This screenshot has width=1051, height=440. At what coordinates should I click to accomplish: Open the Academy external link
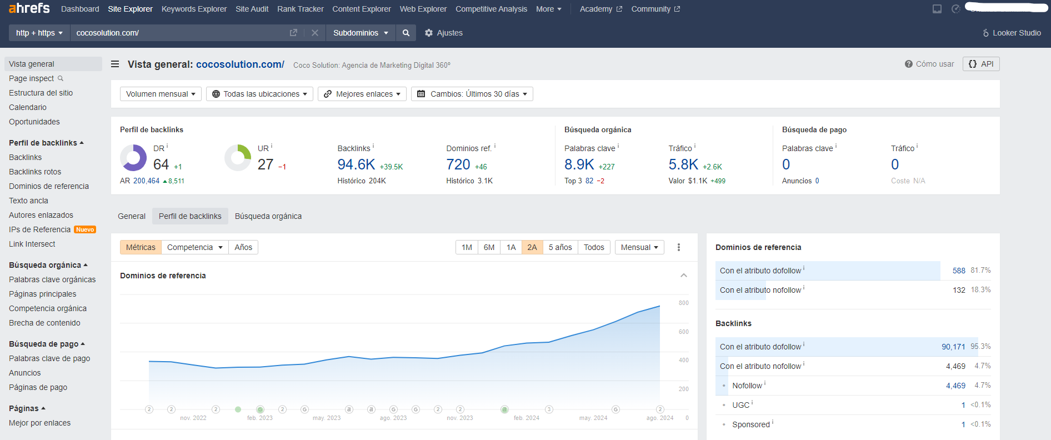coord(601,9)
